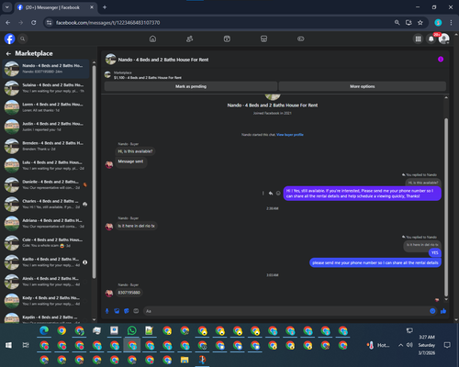This screenshot has width=459, height=367.
Task: Go back from Marketplace chats list
Action: (8, 54)
